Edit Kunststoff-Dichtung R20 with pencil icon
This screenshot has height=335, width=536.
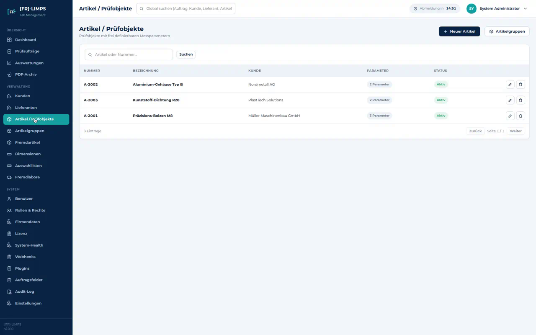click(x=510, y=100)
